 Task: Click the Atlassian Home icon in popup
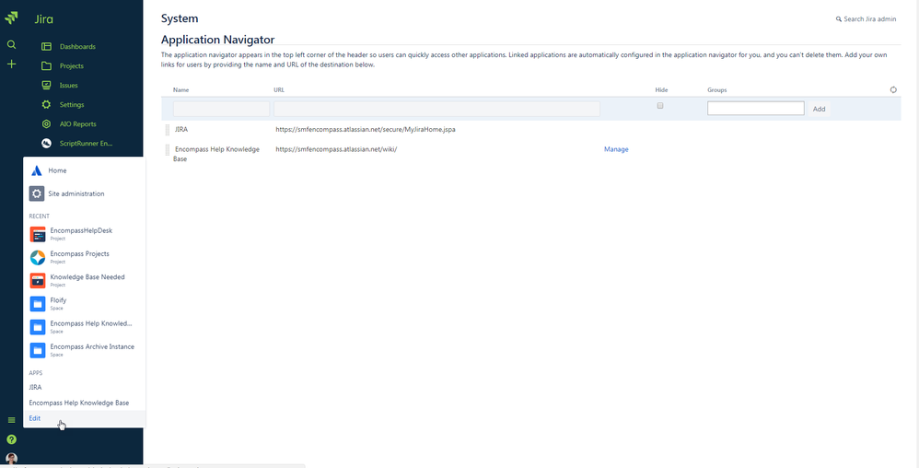[36, 170]
